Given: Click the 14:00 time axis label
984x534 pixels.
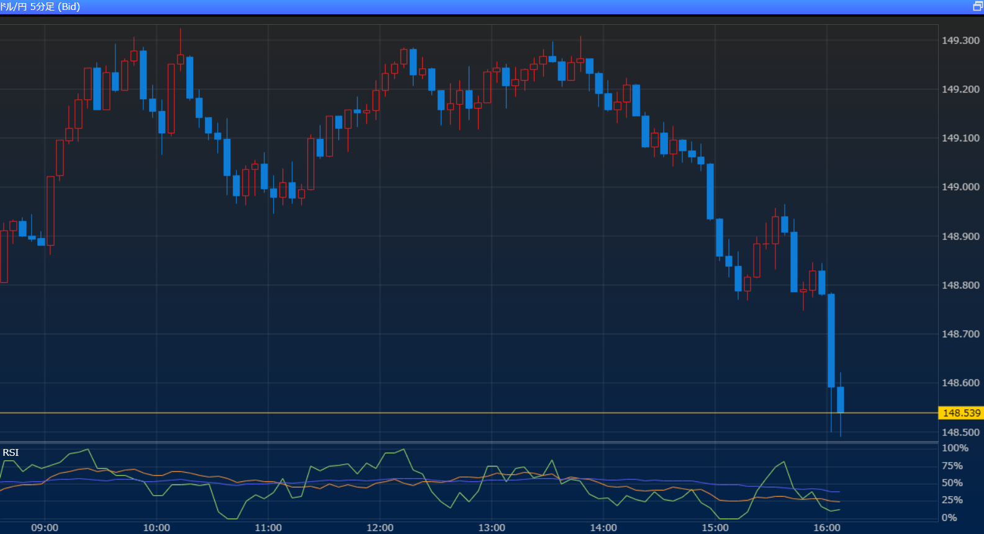Looking at the screenshot, I should (603, 528).
